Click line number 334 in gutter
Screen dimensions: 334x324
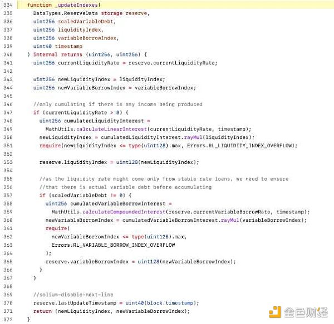click(x=8, y=4)
